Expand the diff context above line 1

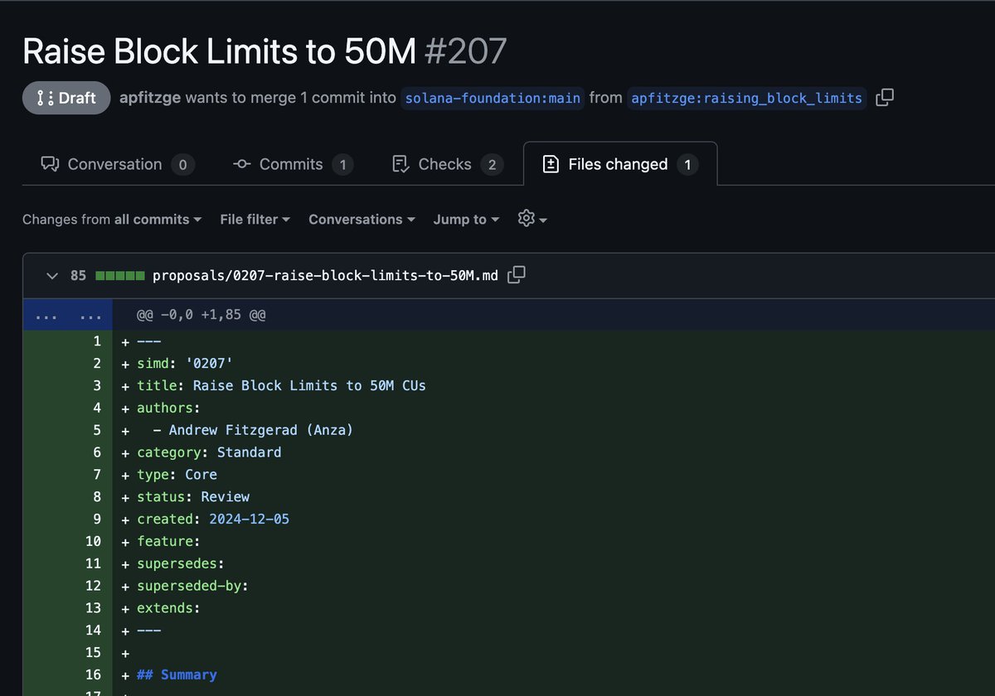pyautogui.click(x=66, y=315)
